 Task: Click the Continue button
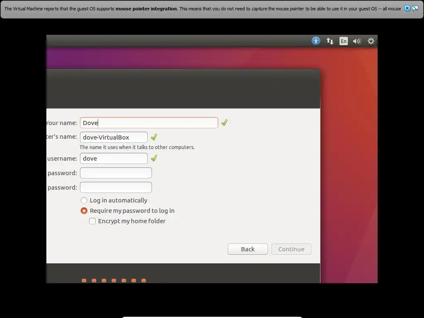click(x=291, y=249)
